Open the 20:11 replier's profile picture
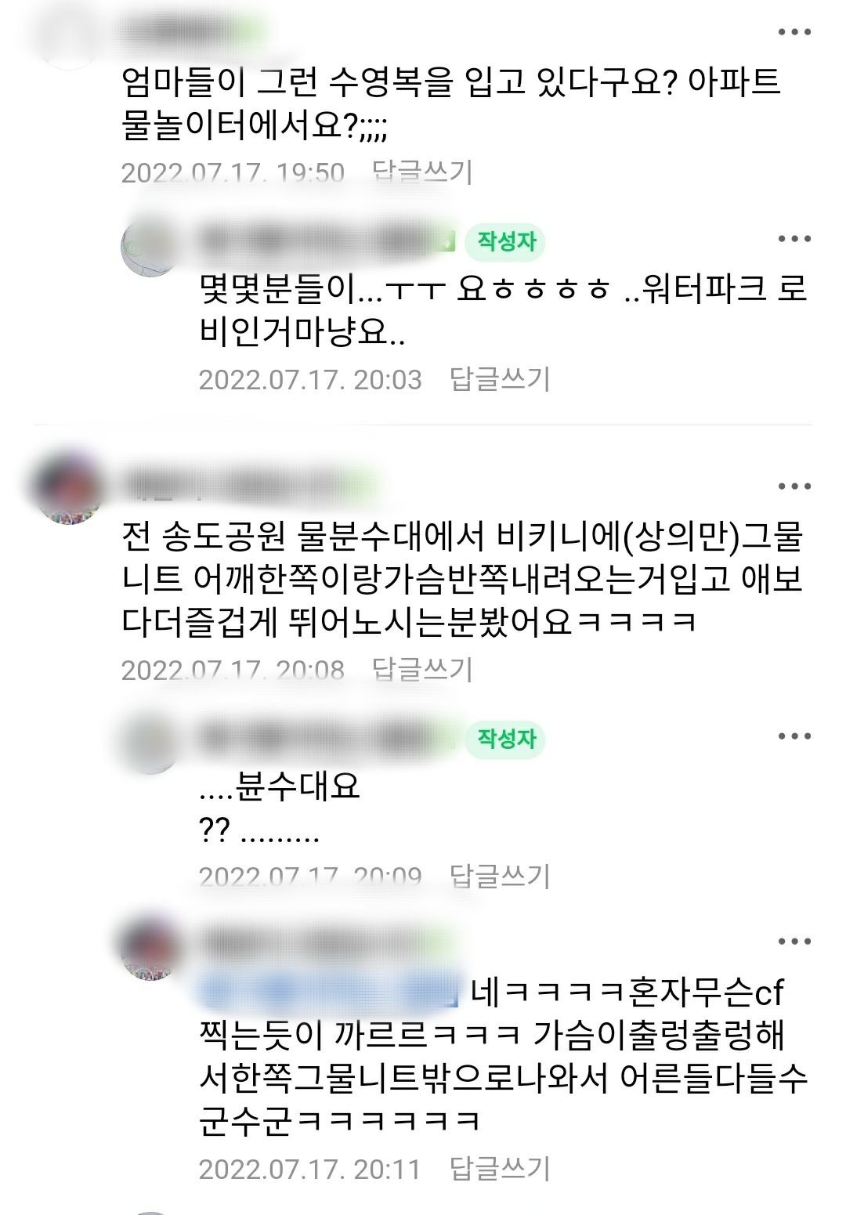The width and height of the screenshot is (846, 1215). point(150,949)
